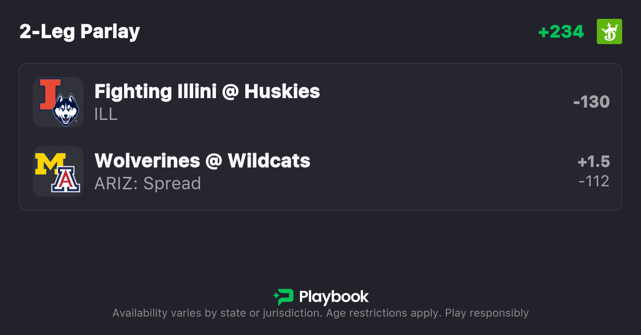641x335 pixels.
Task: Open the Fighting Illini @ Huskies matchup
Action: (x=207, y=92)
